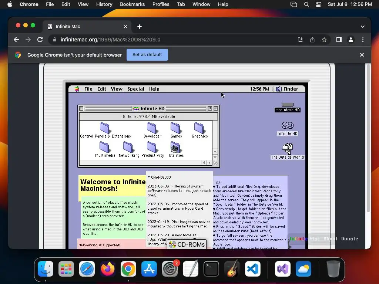Click the classic menu bar 12:56 PM clock
This screenshot has width=379, height=284.
[259, 89]
